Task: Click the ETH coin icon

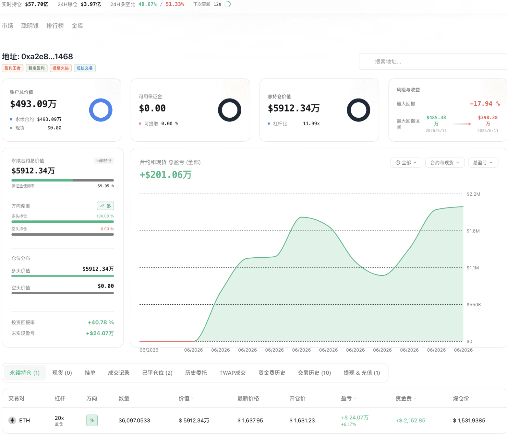Action: [x=12, y=420]
